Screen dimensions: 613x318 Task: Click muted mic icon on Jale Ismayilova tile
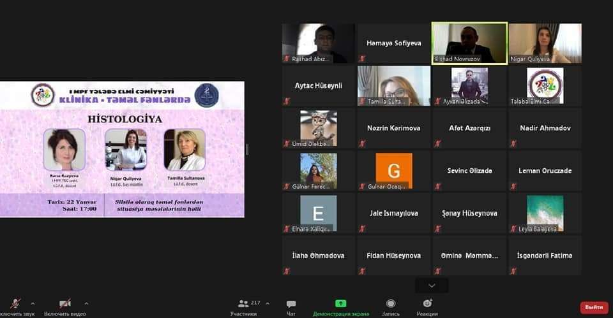(x=363, y=229)
